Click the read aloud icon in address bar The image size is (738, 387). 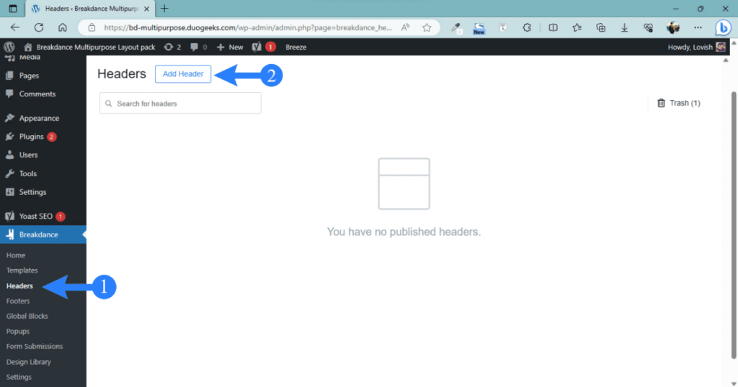point(405,28)
